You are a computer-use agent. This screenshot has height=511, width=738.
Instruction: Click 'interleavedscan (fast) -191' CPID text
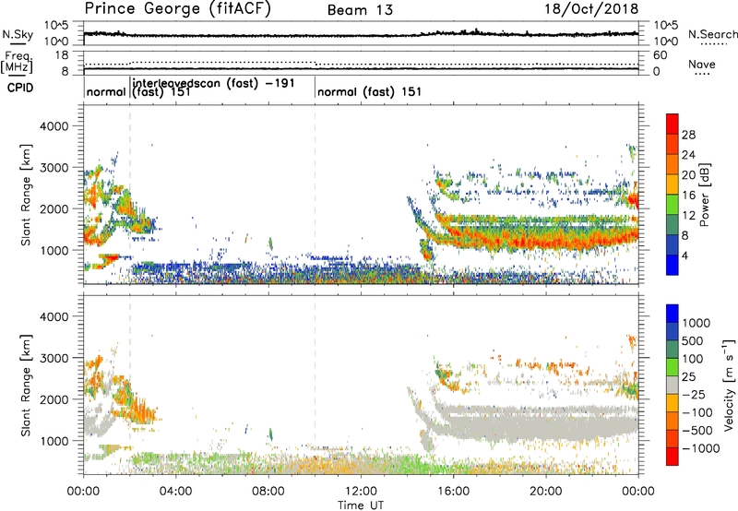click(x=214, y=83)
